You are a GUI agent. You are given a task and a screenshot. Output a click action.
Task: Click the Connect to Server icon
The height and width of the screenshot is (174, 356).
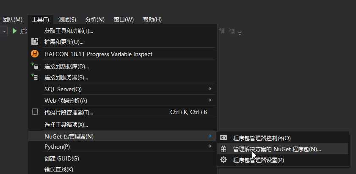[x=35, y=77]
